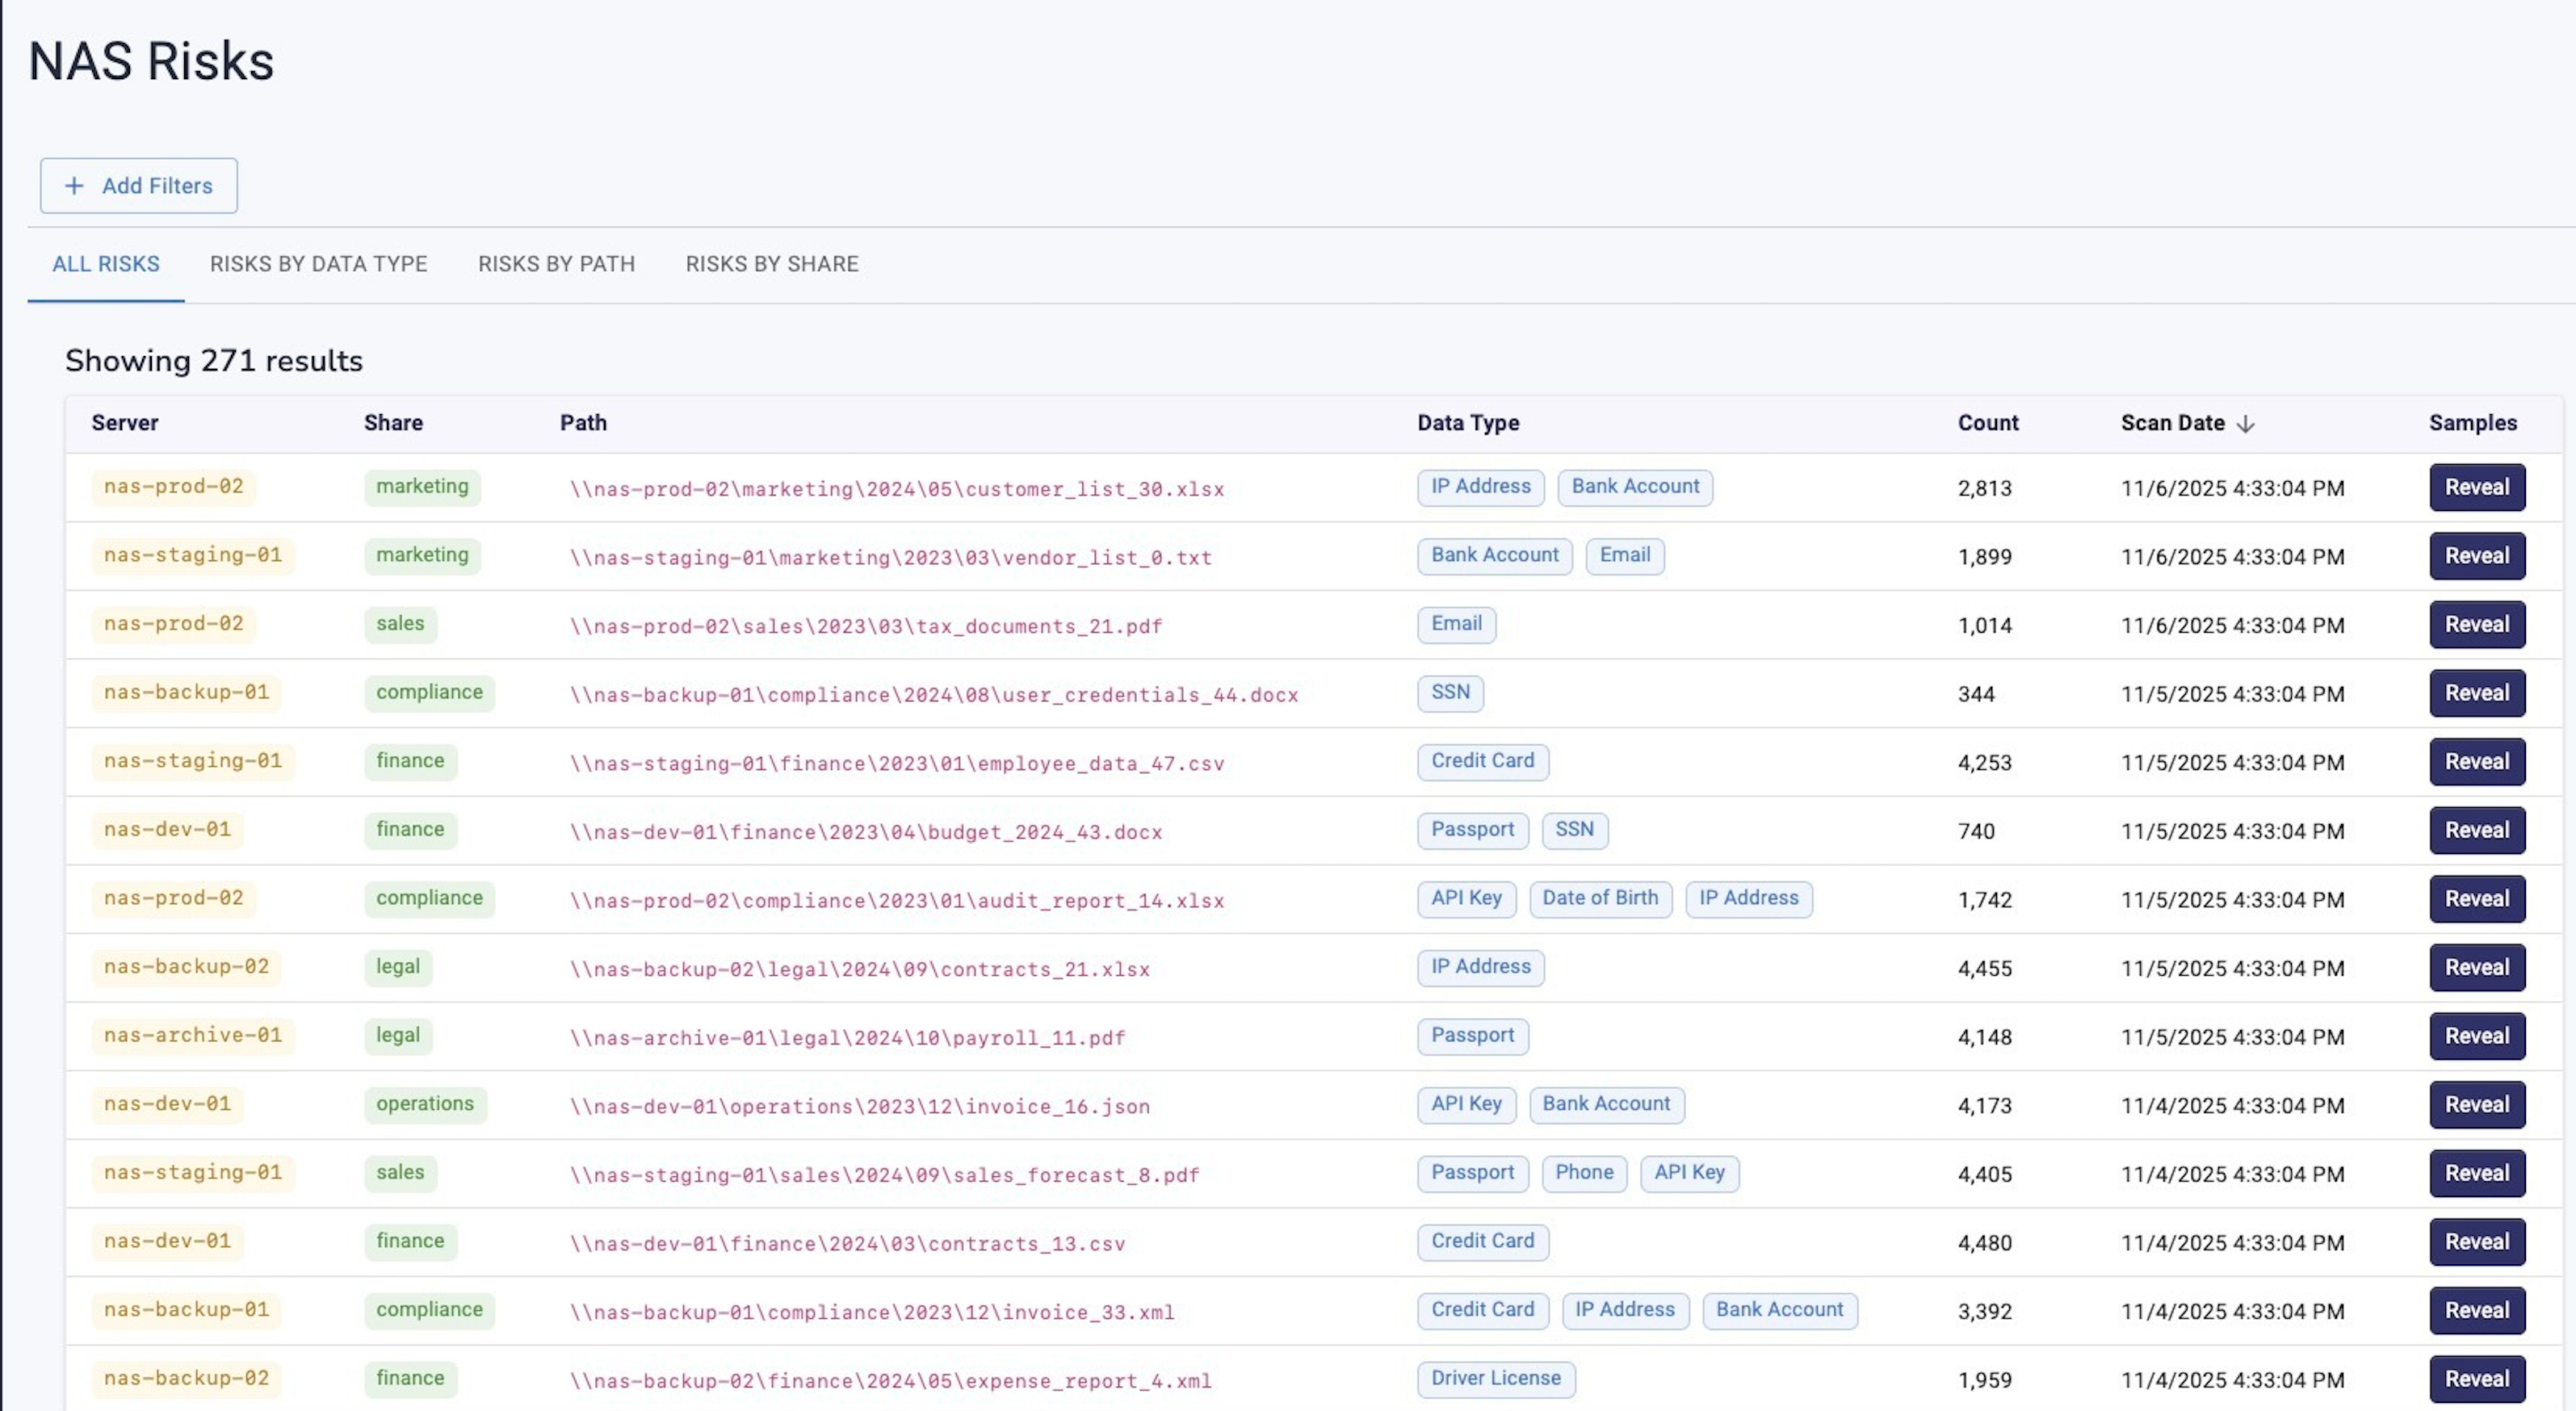Click the Scan Date sort arrow icon

click(x=2245, y=424)
